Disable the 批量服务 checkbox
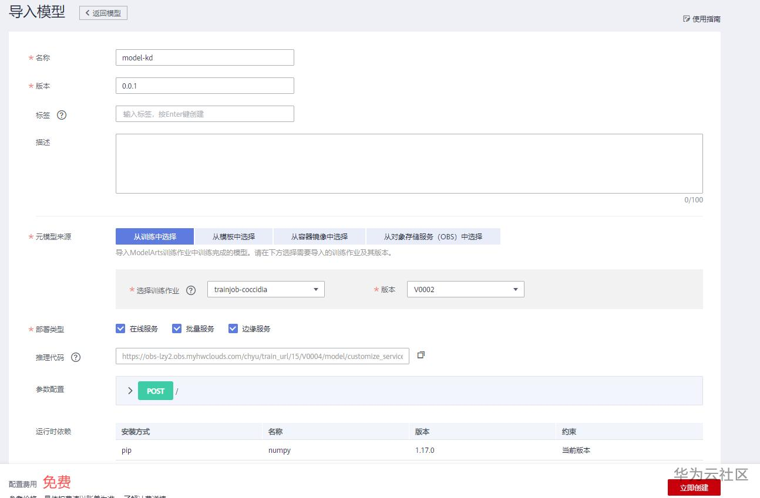Screen dimensions: 760x498 click(177, 328)
